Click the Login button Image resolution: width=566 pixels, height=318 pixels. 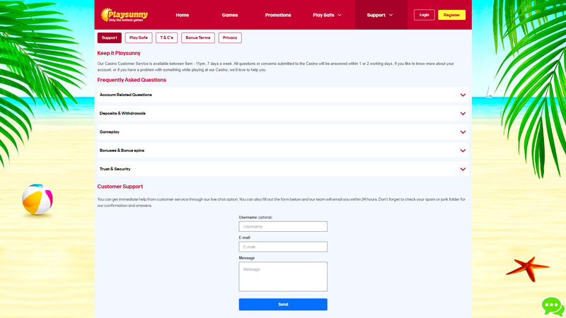pos(424,15)
